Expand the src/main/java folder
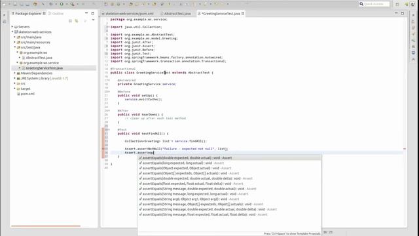The height and width of the screenshot is (236, 419). (14, 37)
